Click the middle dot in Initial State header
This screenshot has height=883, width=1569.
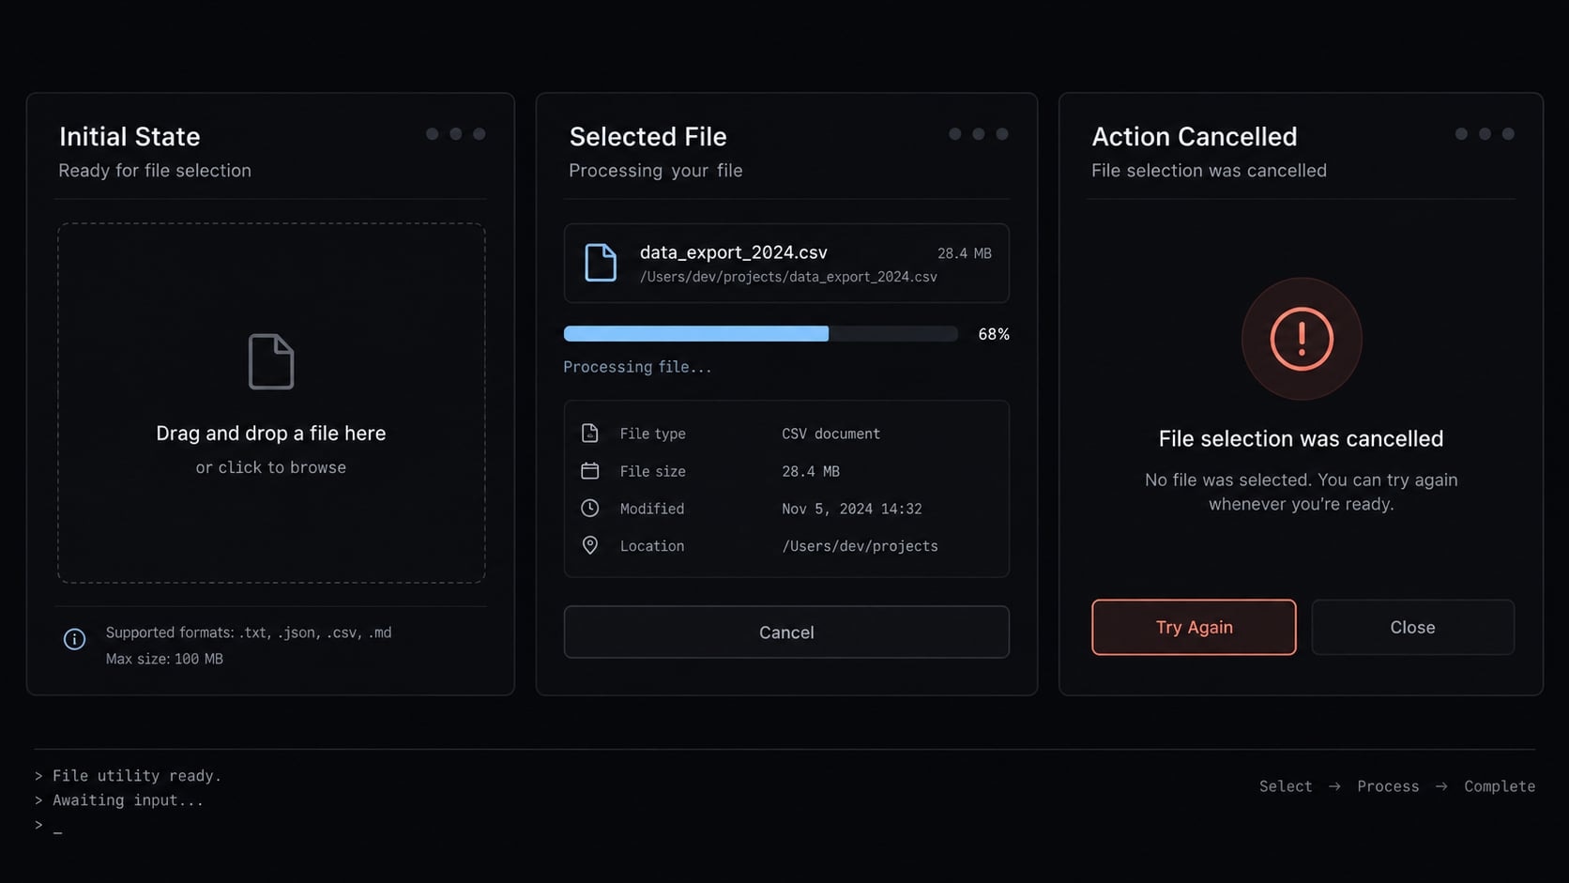(455, 134)
